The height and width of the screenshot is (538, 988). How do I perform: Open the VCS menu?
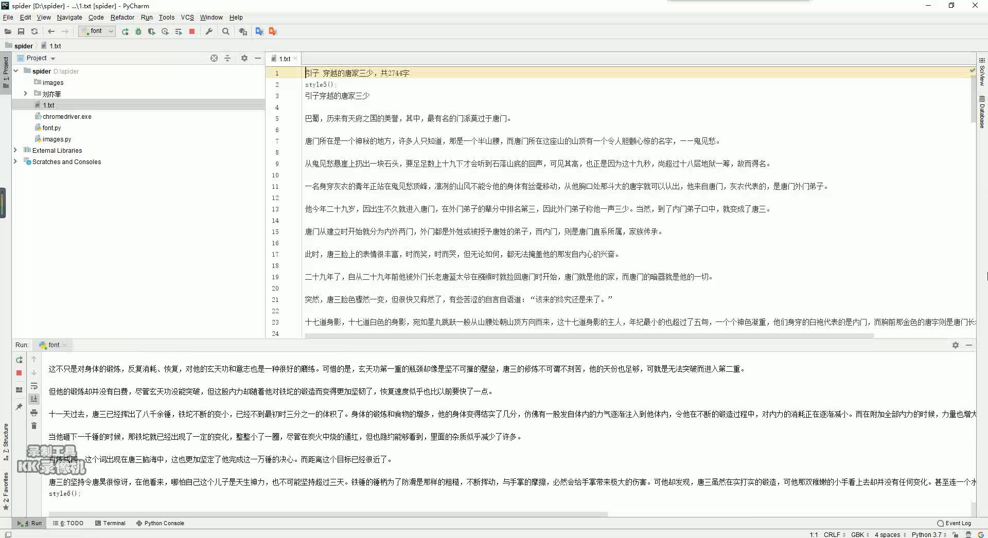pos(187,17)
